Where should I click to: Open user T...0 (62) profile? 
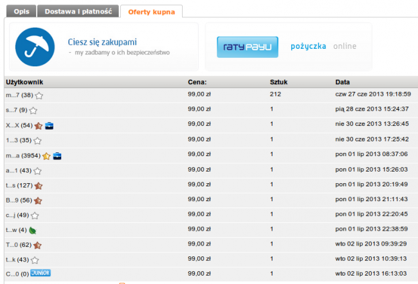click(19, 245)
